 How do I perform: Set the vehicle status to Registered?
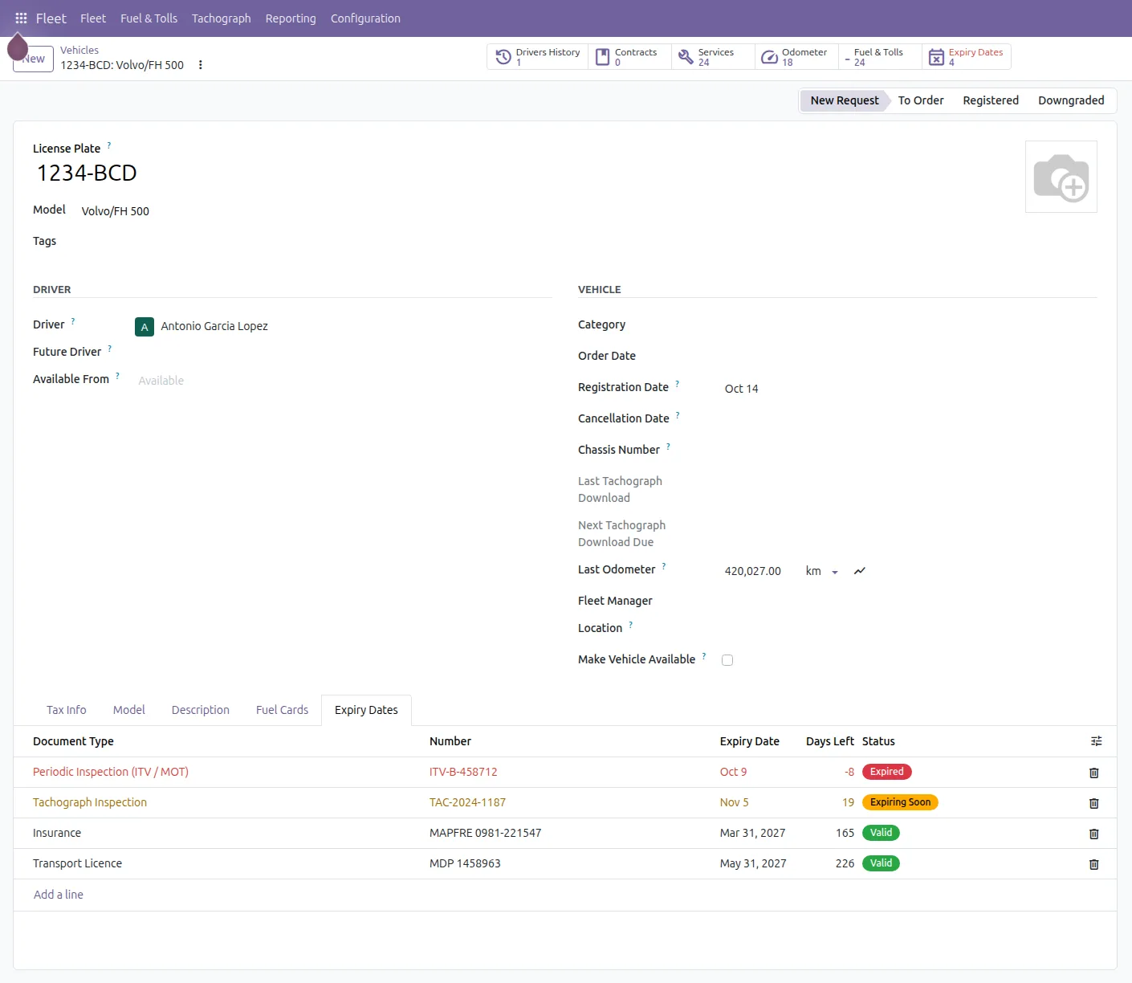click(x=991, y=100)
